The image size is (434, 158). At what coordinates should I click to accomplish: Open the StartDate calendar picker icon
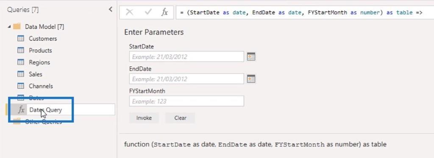click(x=251, y=57)
